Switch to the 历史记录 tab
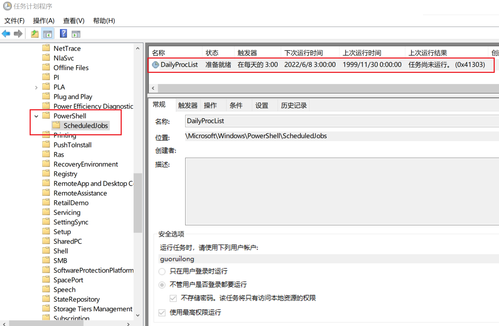Image resolution: width=499 pixels, height=326 pixels. point(294,105)
